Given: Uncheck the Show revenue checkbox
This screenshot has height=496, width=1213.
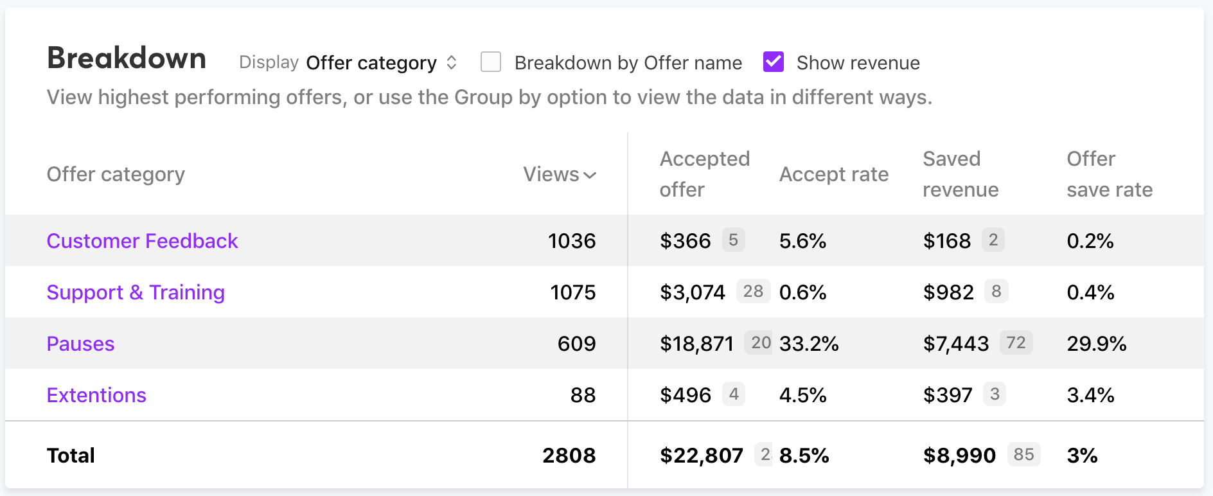Looking at the screenshot, I should pyautogui.click(x=774, y=62).
